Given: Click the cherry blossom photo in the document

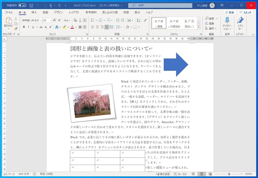Looking at the screenshot, I should point(92,103).
